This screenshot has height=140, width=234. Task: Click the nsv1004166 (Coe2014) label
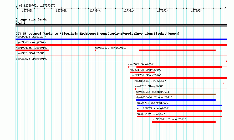pos(32,48)
